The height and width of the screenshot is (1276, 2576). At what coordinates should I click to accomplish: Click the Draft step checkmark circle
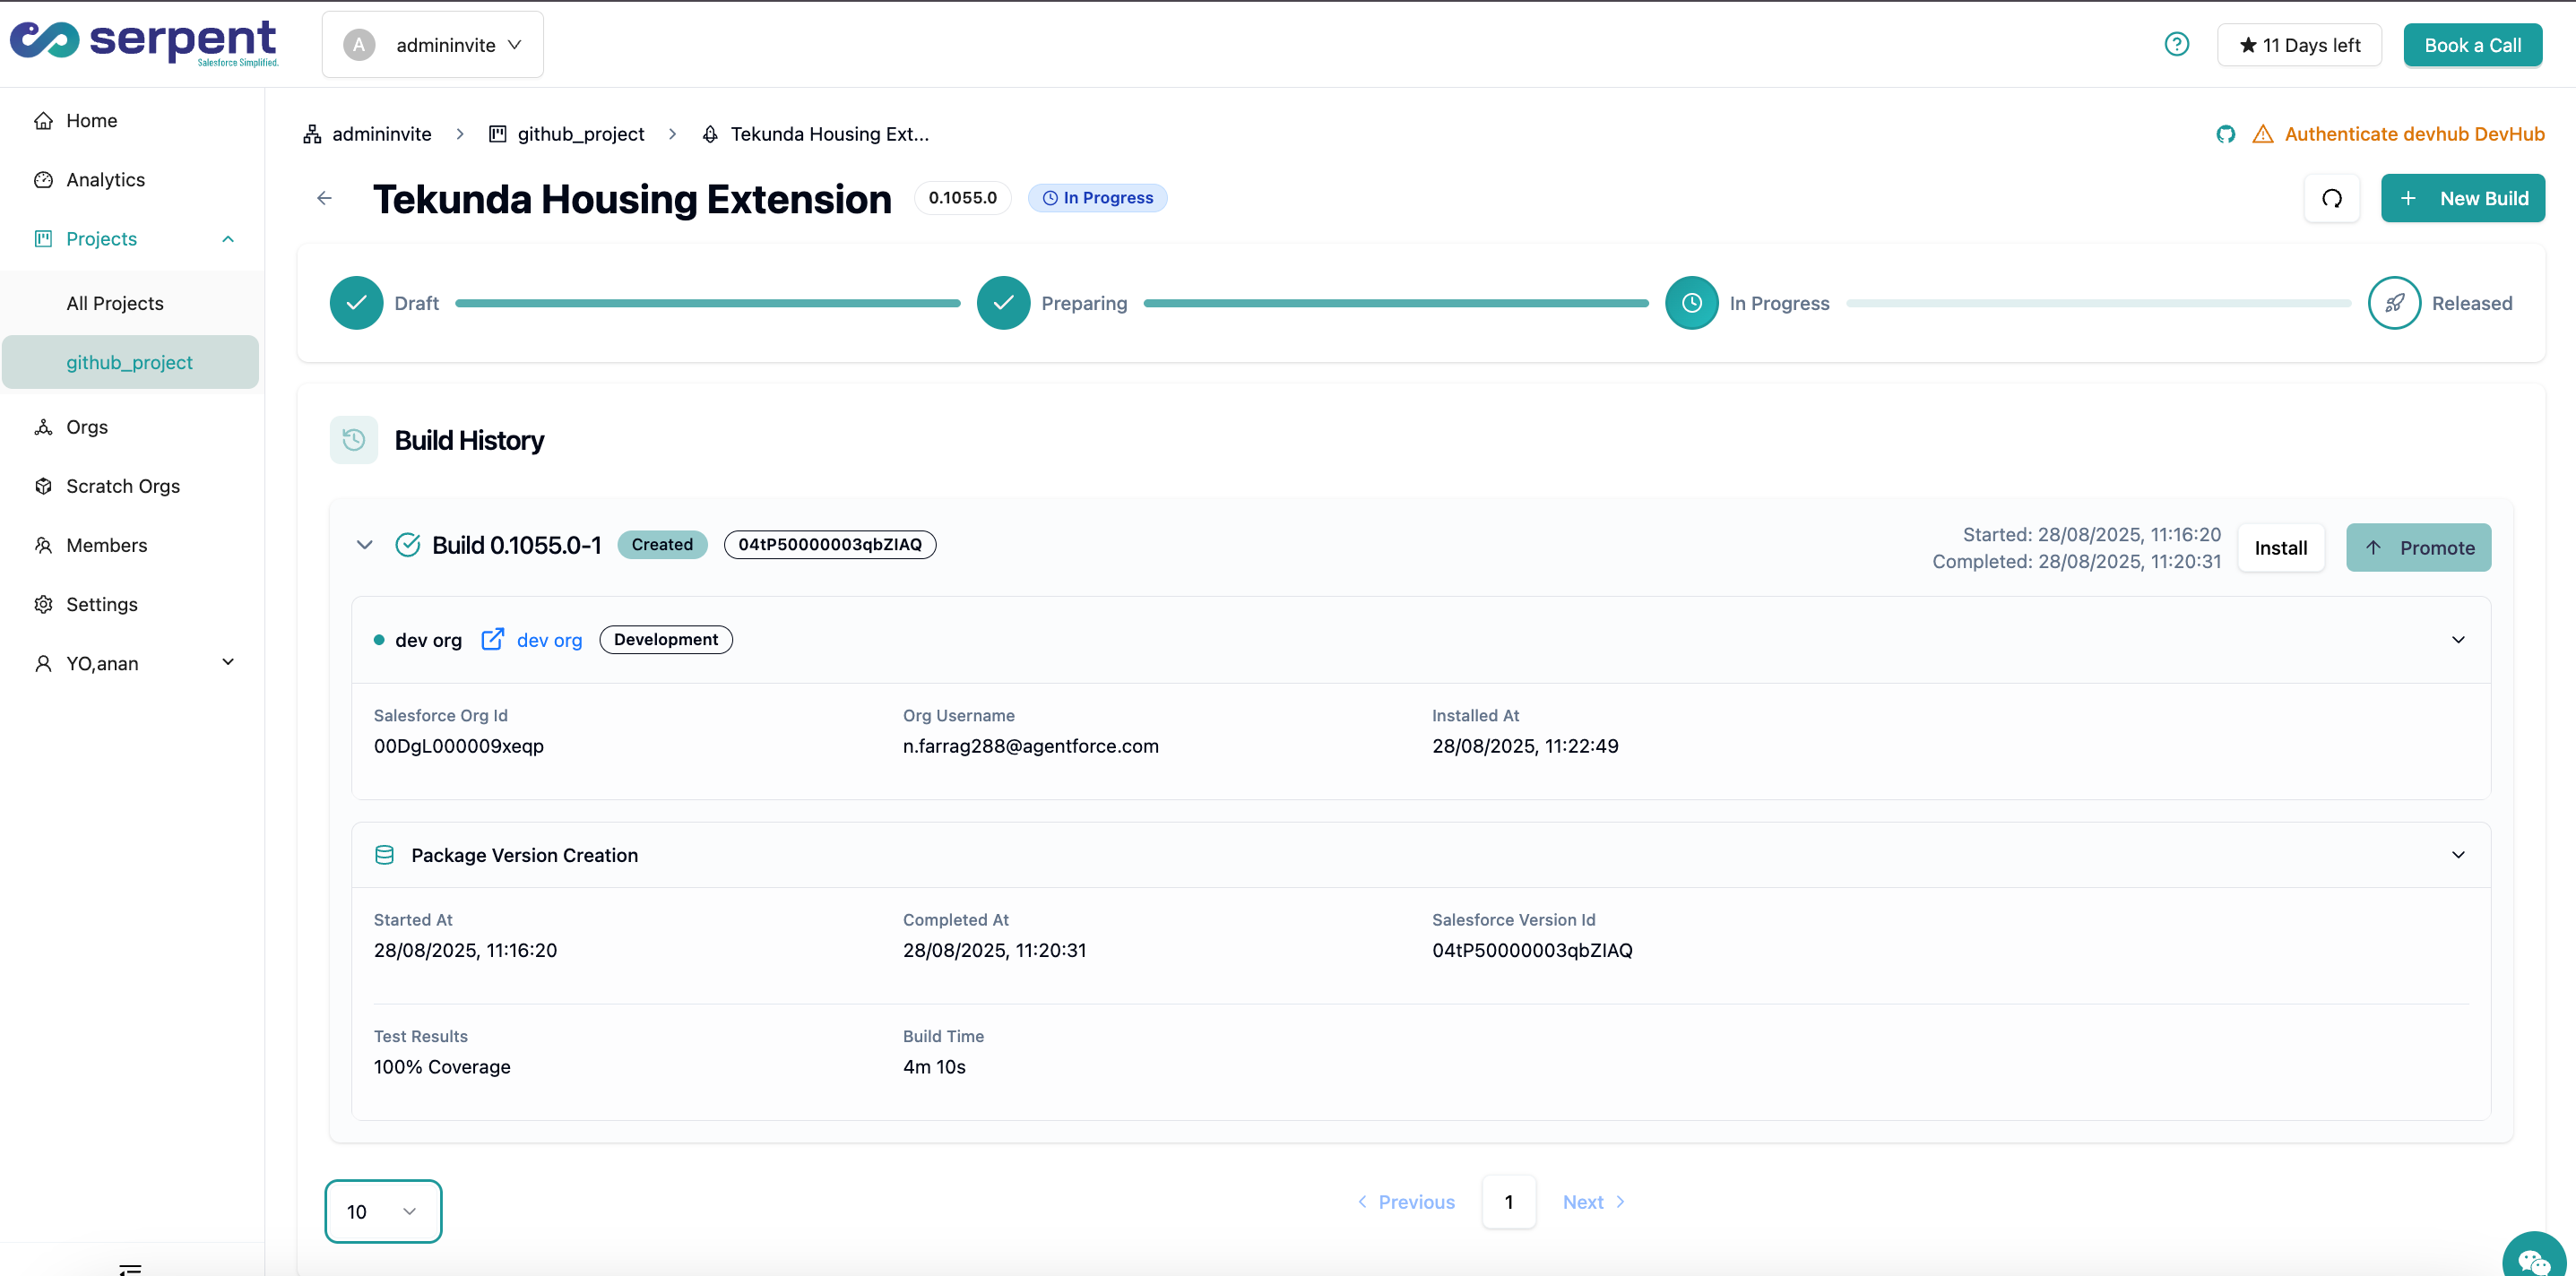pos(356,303)
